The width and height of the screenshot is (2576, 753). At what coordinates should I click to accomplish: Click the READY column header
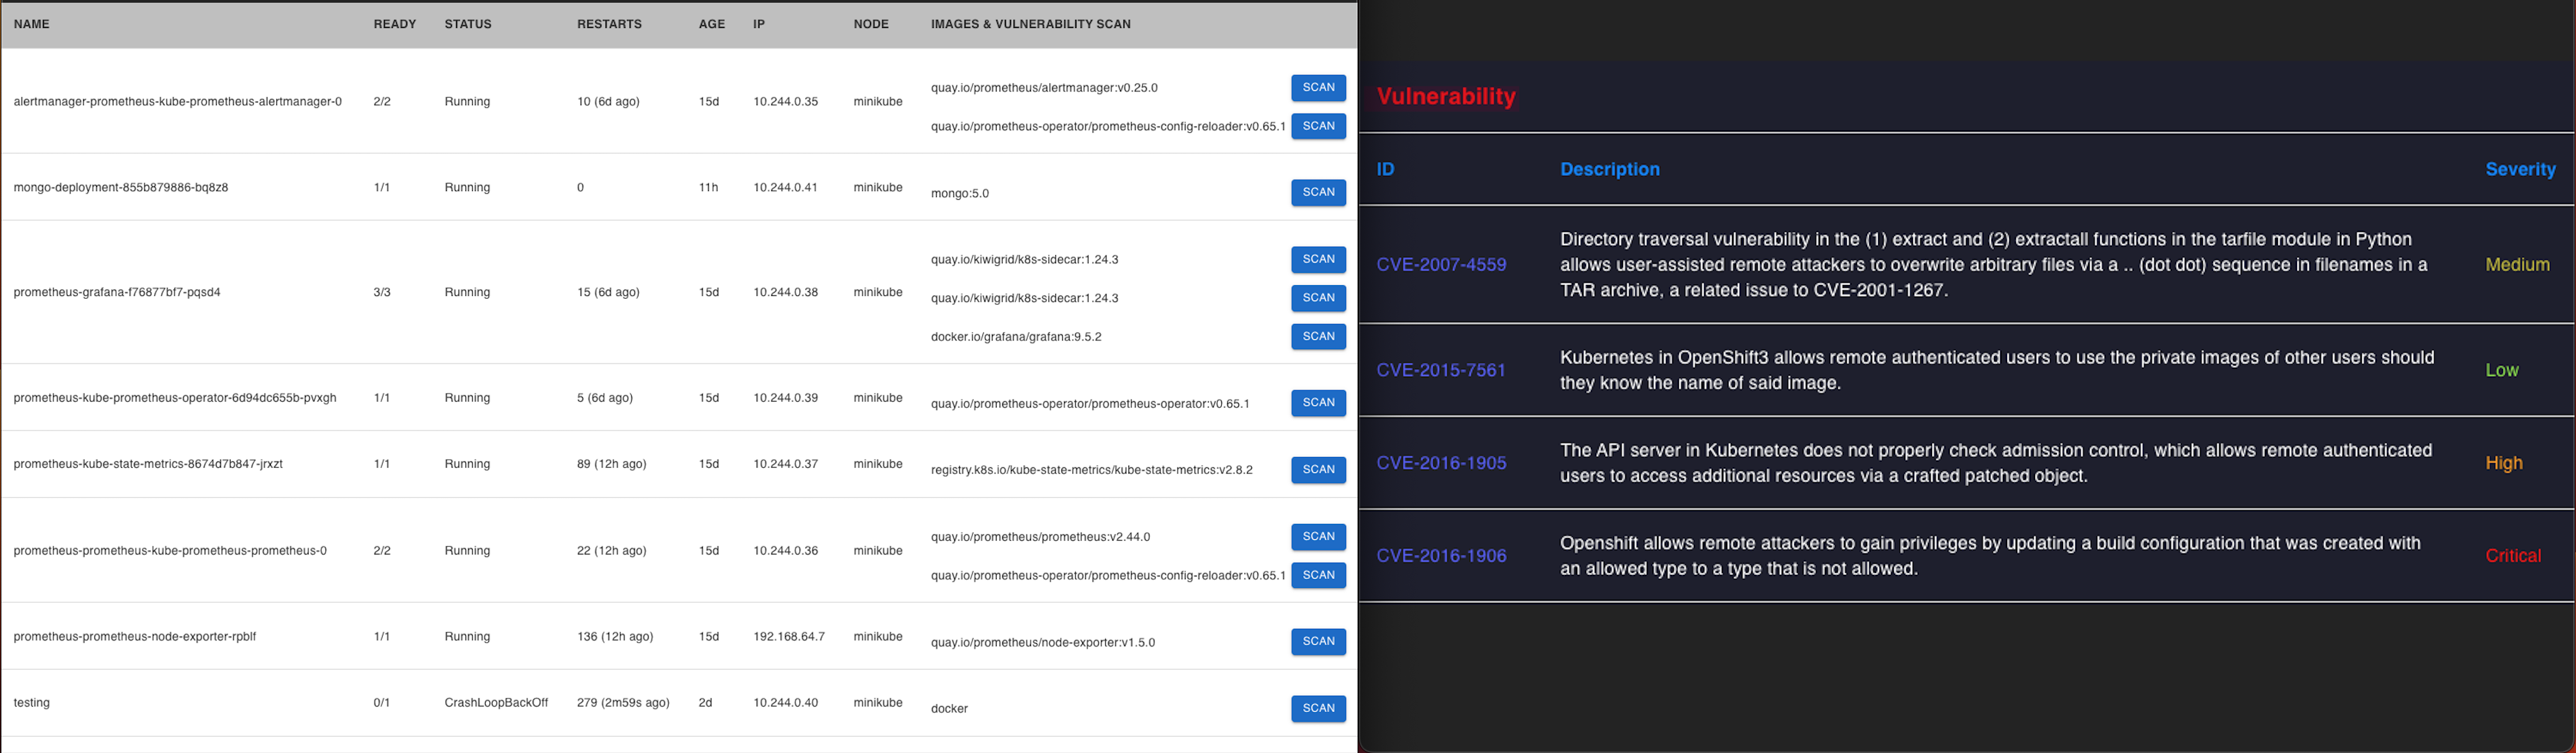[395, 24]
